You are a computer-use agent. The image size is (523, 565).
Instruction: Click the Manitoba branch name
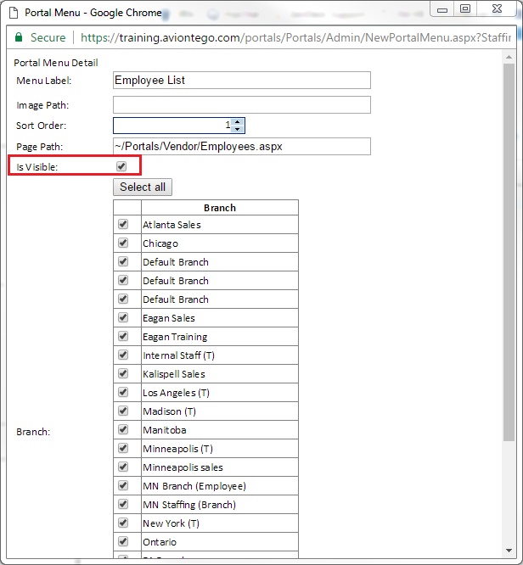click(x=165, y=430)
